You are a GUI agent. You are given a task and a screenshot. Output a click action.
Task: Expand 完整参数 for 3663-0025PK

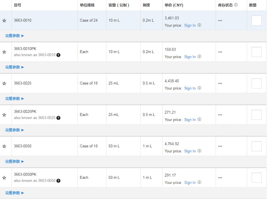coord(15,130)
